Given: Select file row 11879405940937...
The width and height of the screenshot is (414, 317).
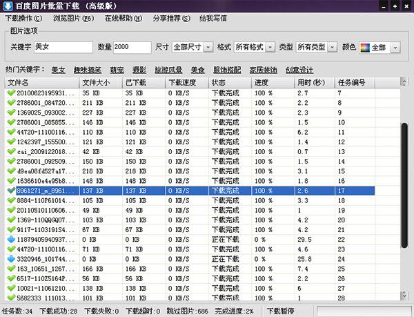Looking at the screenshot, I should (x=190, y=240).
